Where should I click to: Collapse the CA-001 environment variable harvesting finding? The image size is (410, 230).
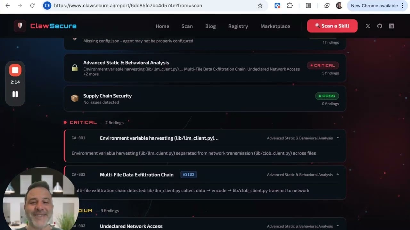[x=338, y=138]
